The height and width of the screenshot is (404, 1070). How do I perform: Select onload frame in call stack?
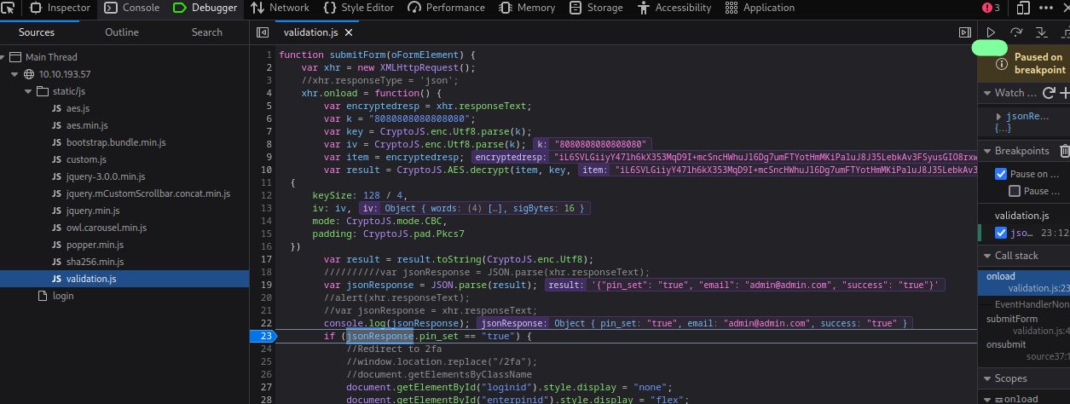[x=1024, y=282]
